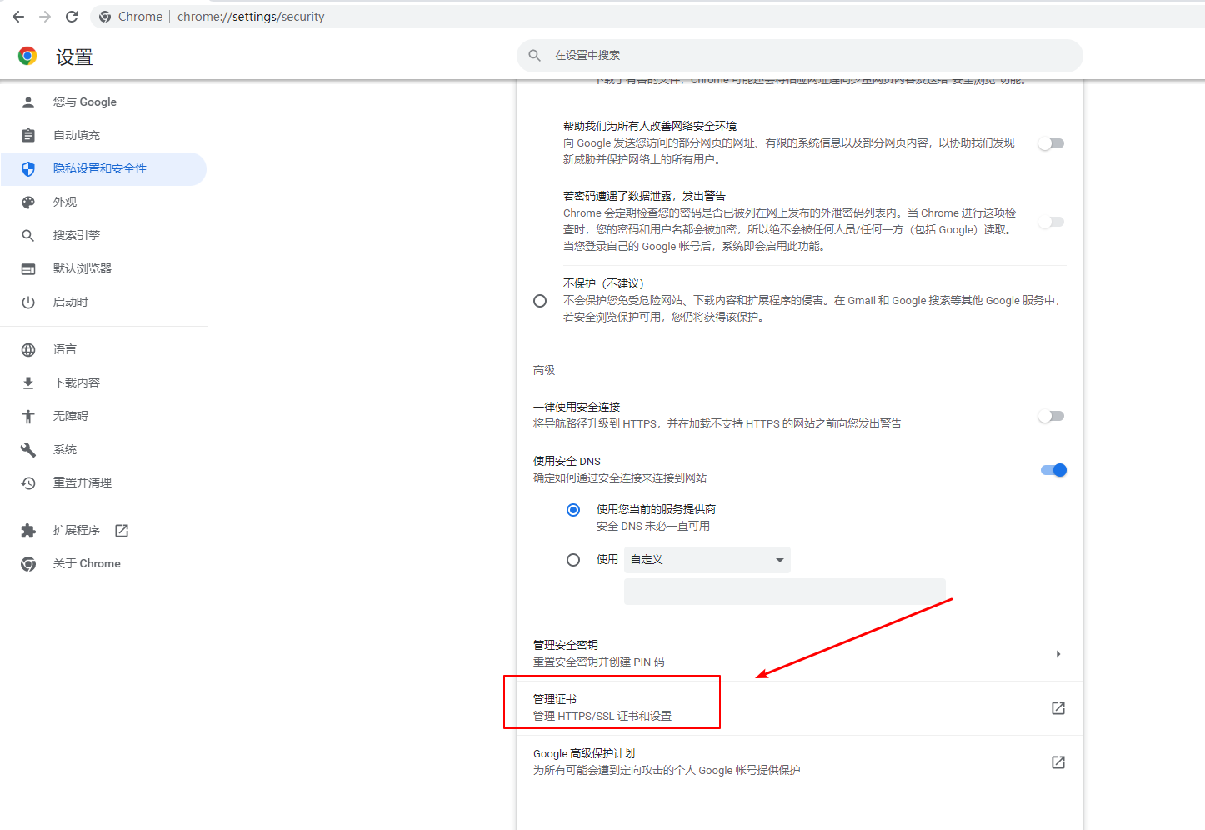Select the 使用 自定义 radio button
The height and width of the screenshot is (830, 1205).
pyautogui.click(x=573, y=560)
